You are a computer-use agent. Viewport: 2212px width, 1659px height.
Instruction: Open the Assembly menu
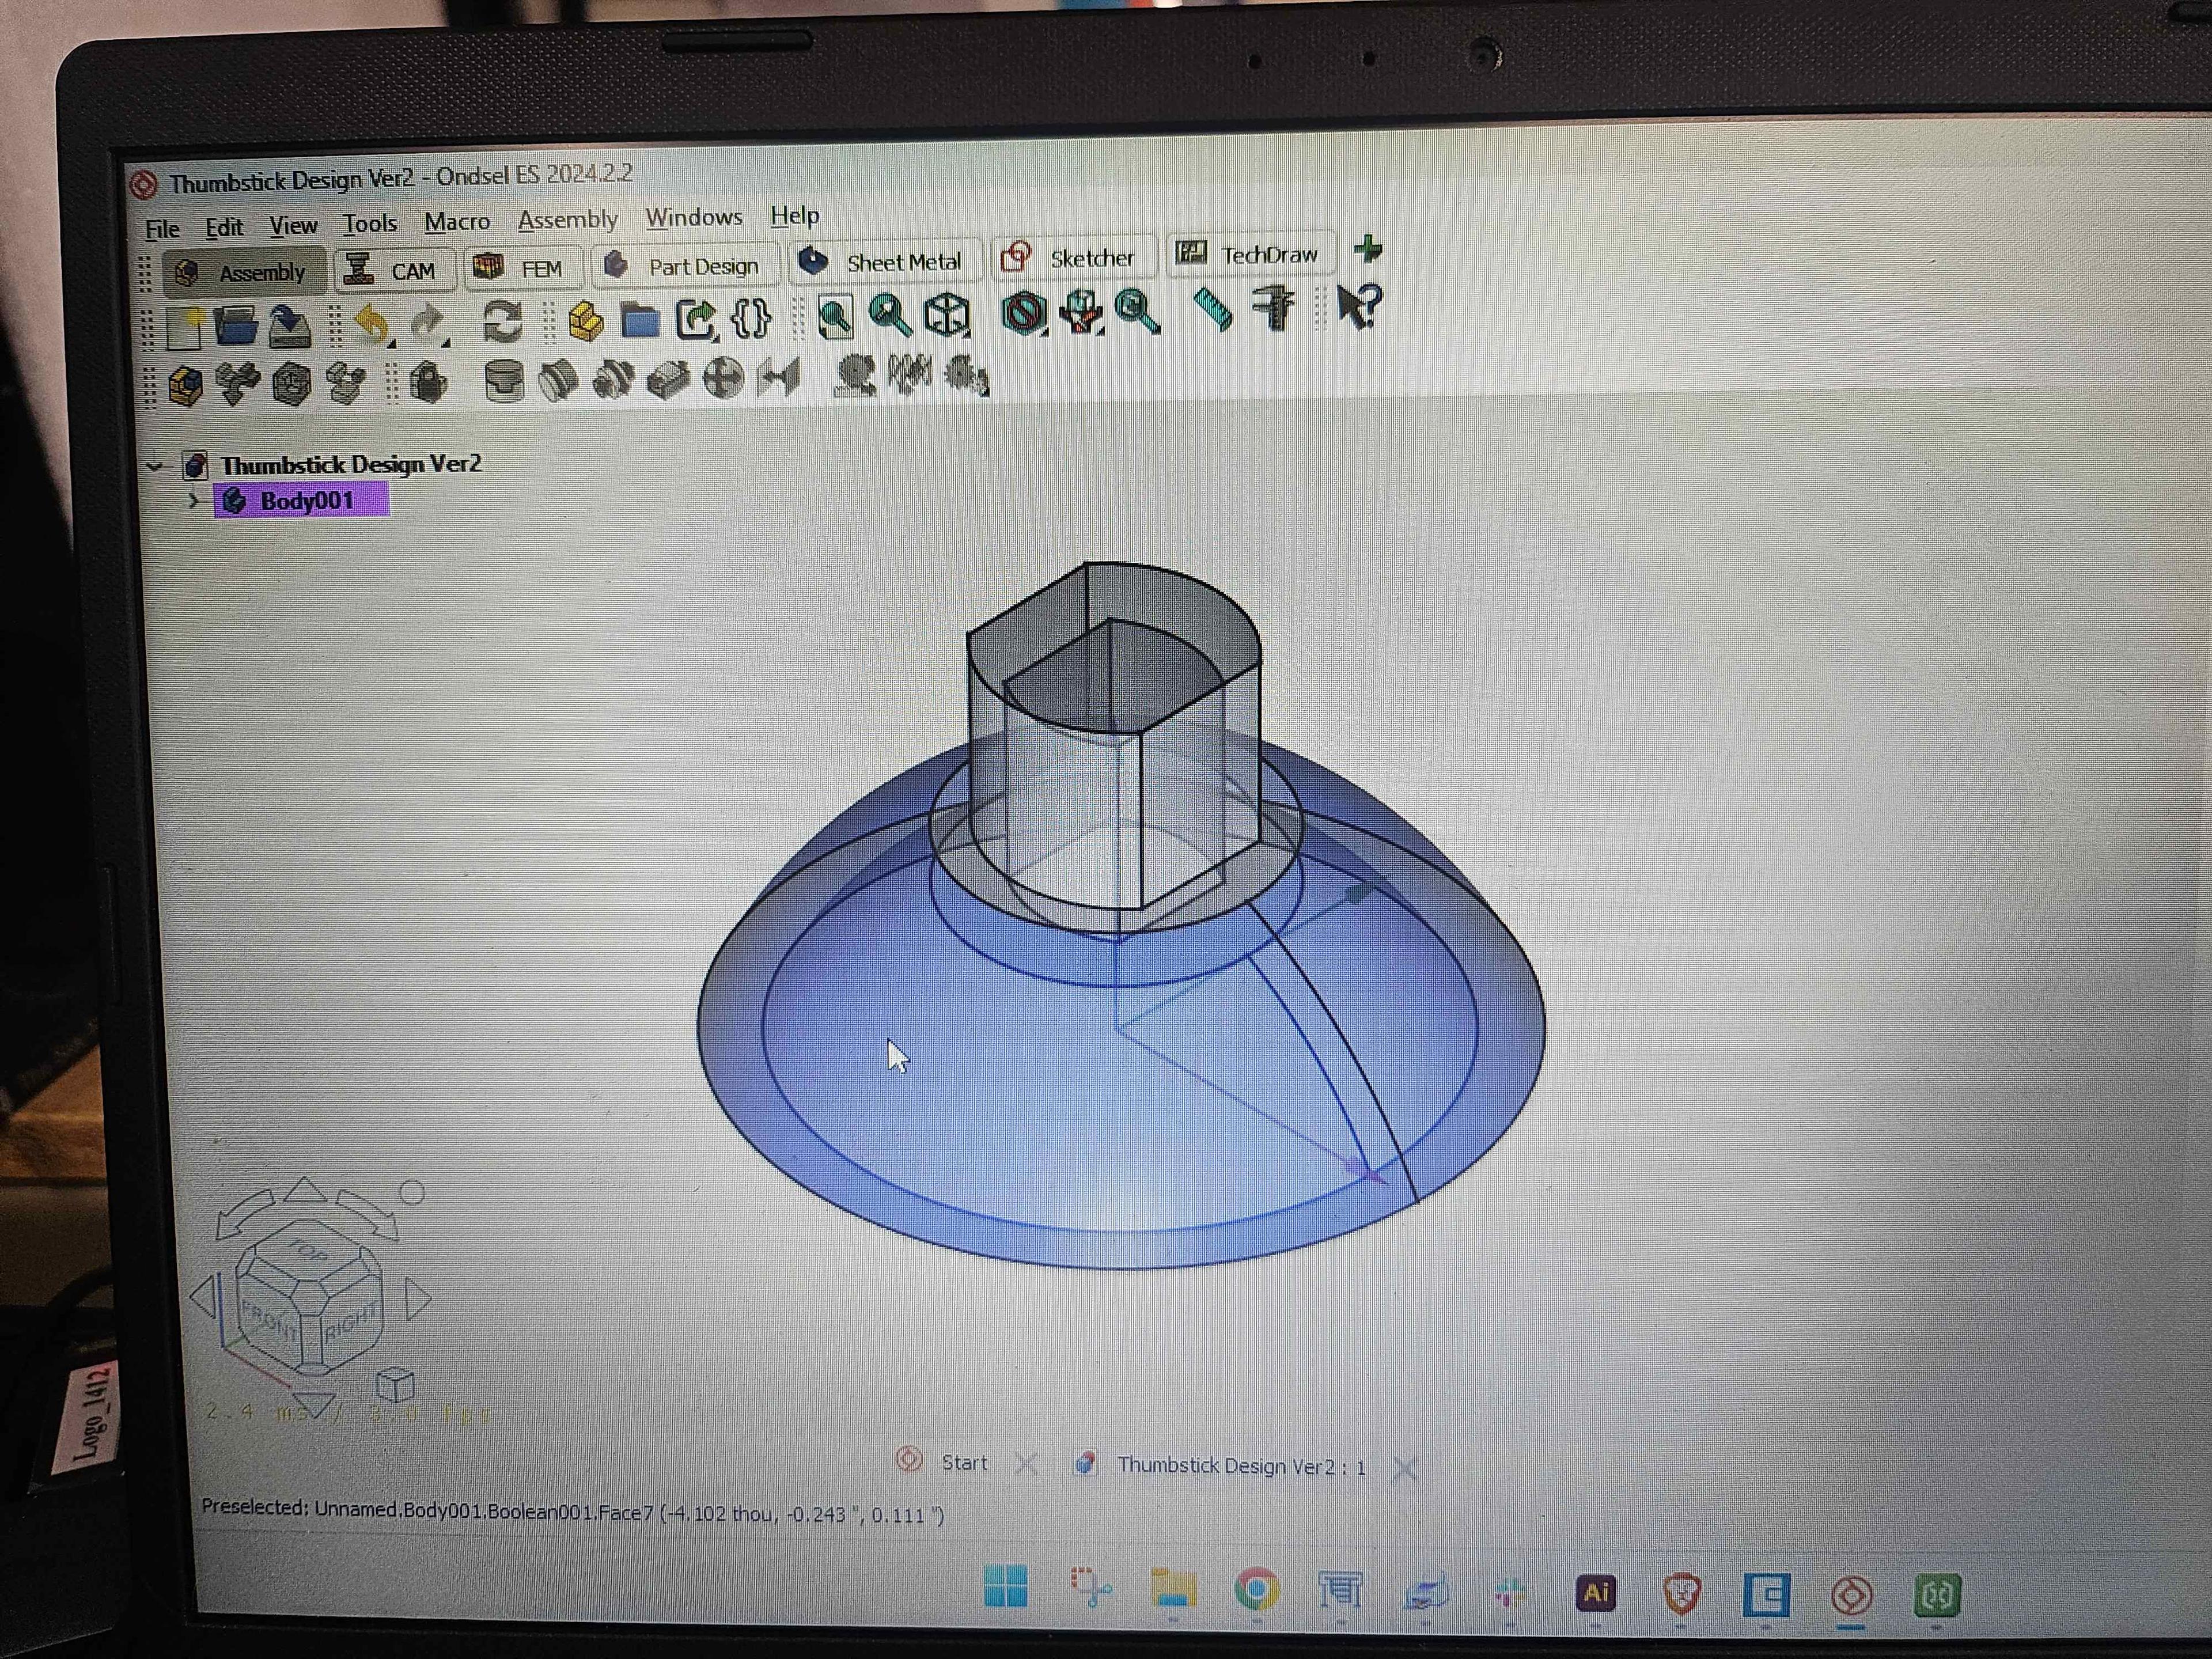coord(568,219)
